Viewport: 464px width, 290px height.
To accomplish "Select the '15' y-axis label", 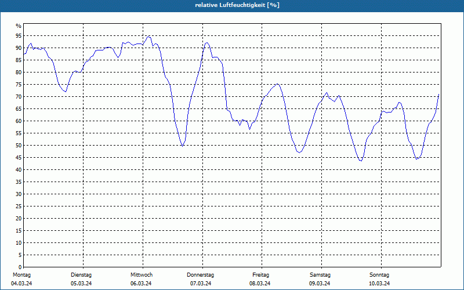I will [x=19, y=230].
